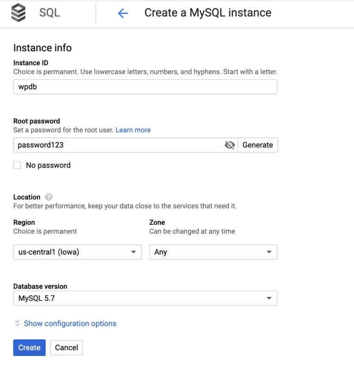Open the Region selector showing us-central1
The height and width of the screenshot is (373, 354).
coord(77,252)
